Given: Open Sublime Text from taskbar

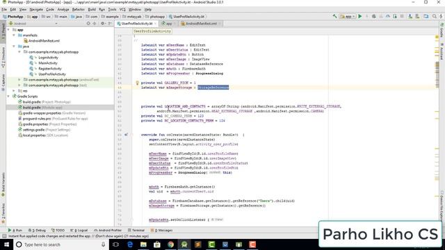Looking at the screenshot, I should pos(197,244).
